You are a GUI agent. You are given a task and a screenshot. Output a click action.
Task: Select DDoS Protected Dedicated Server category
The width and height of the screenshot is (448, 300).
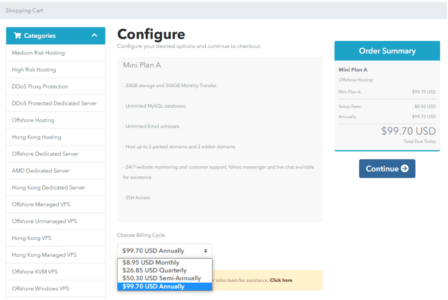click(x=55, y=103)
